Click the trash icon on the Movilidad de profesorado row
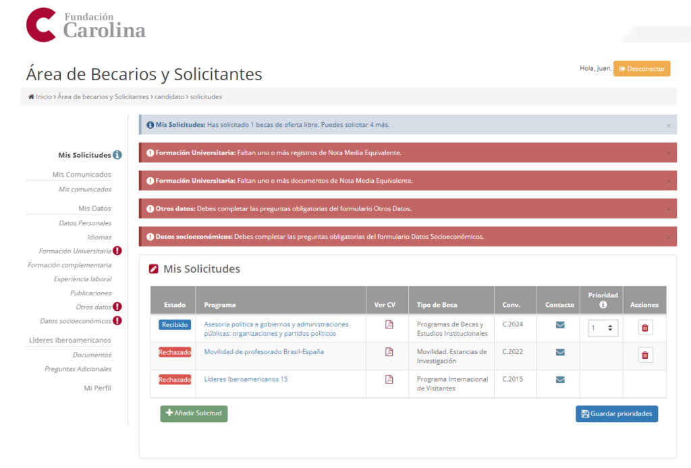Screen dimensions: 691x468 tap(644, 354)
